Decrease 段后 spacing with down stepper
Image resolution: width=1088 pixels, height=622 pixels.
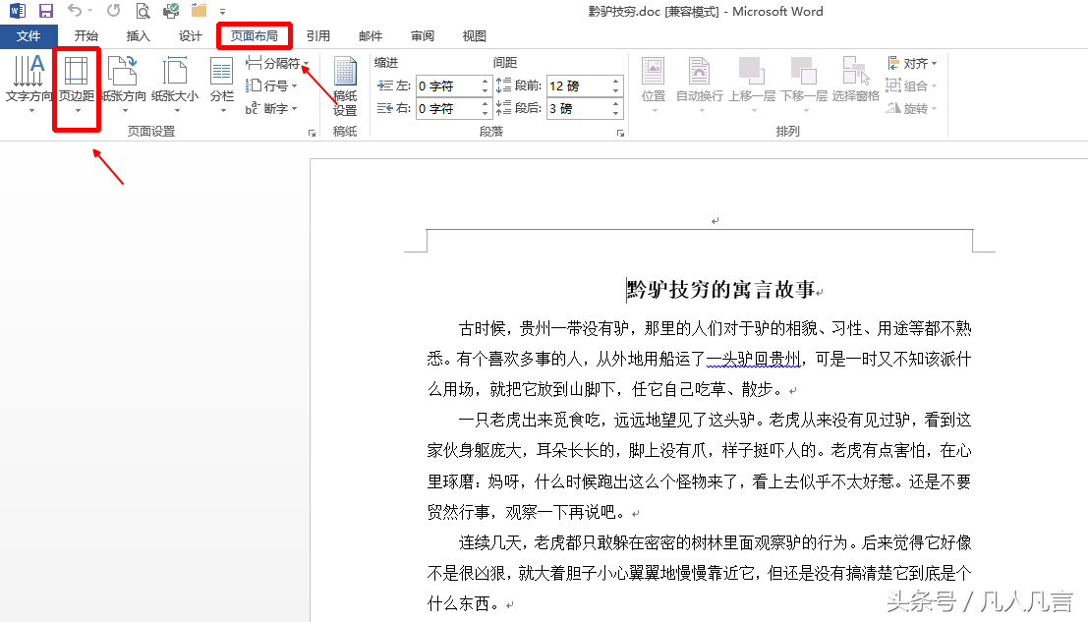coord(615,114)
